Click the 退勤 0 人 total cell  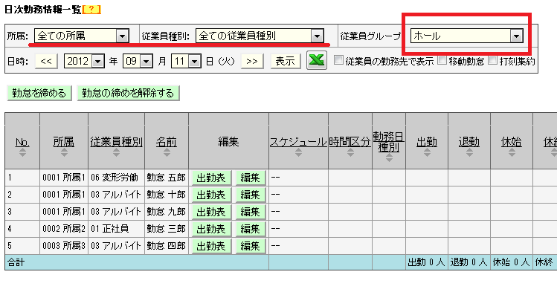[469, 262]
